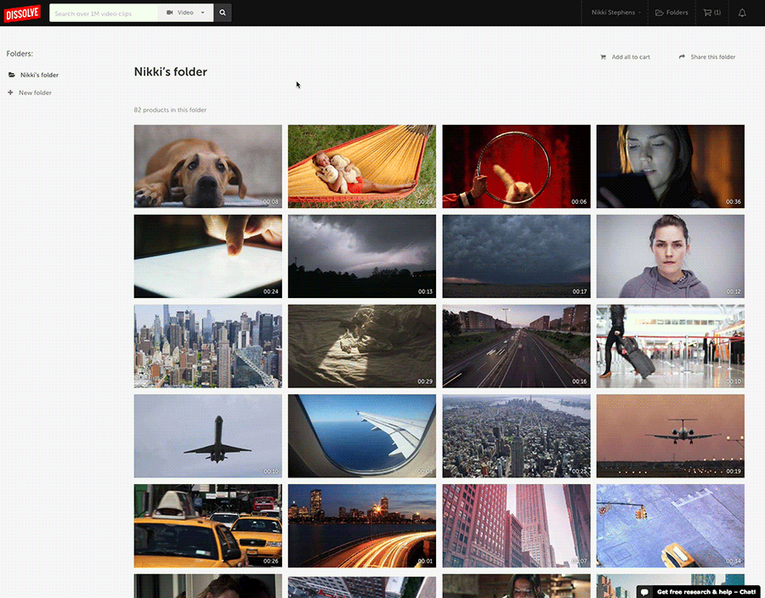Click the 82 products in this folder text
The height and width of the screenshot is (598, 765).
[x=170, y=110]
